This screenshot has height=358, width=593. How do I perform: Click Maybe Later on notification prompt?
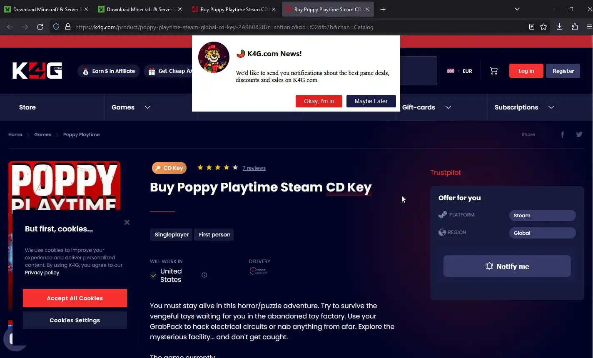(x=371, y=101)
